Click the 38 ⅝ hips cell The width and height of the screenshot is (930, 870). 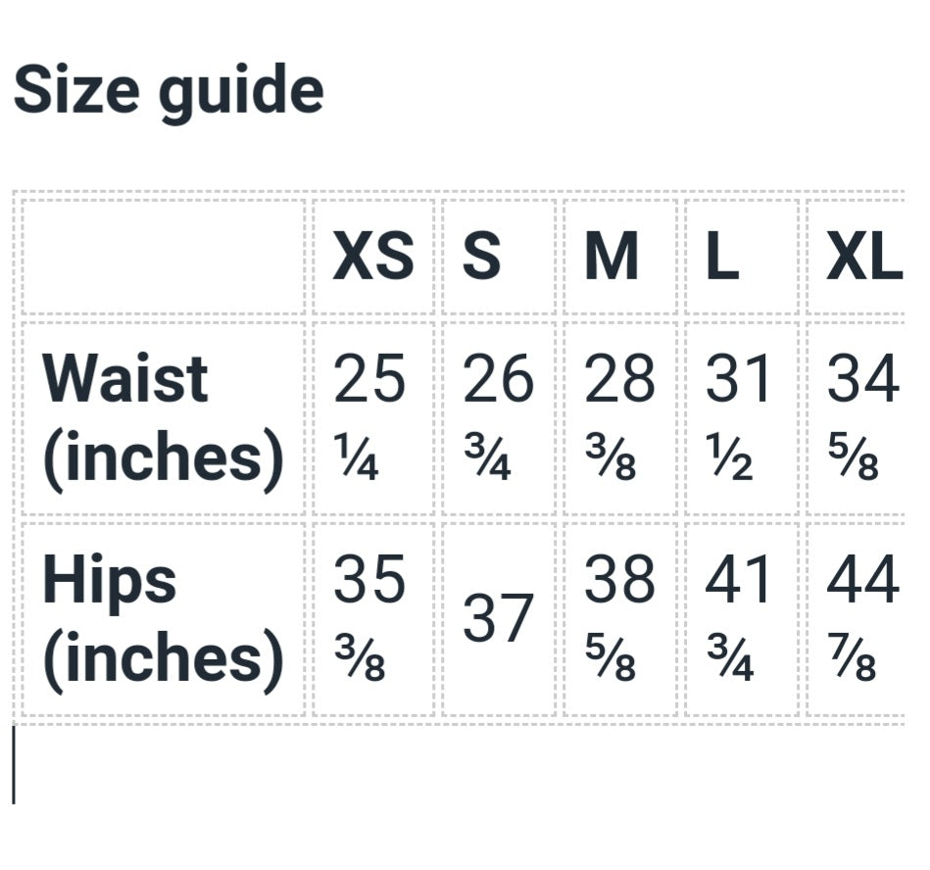(620, 619)
